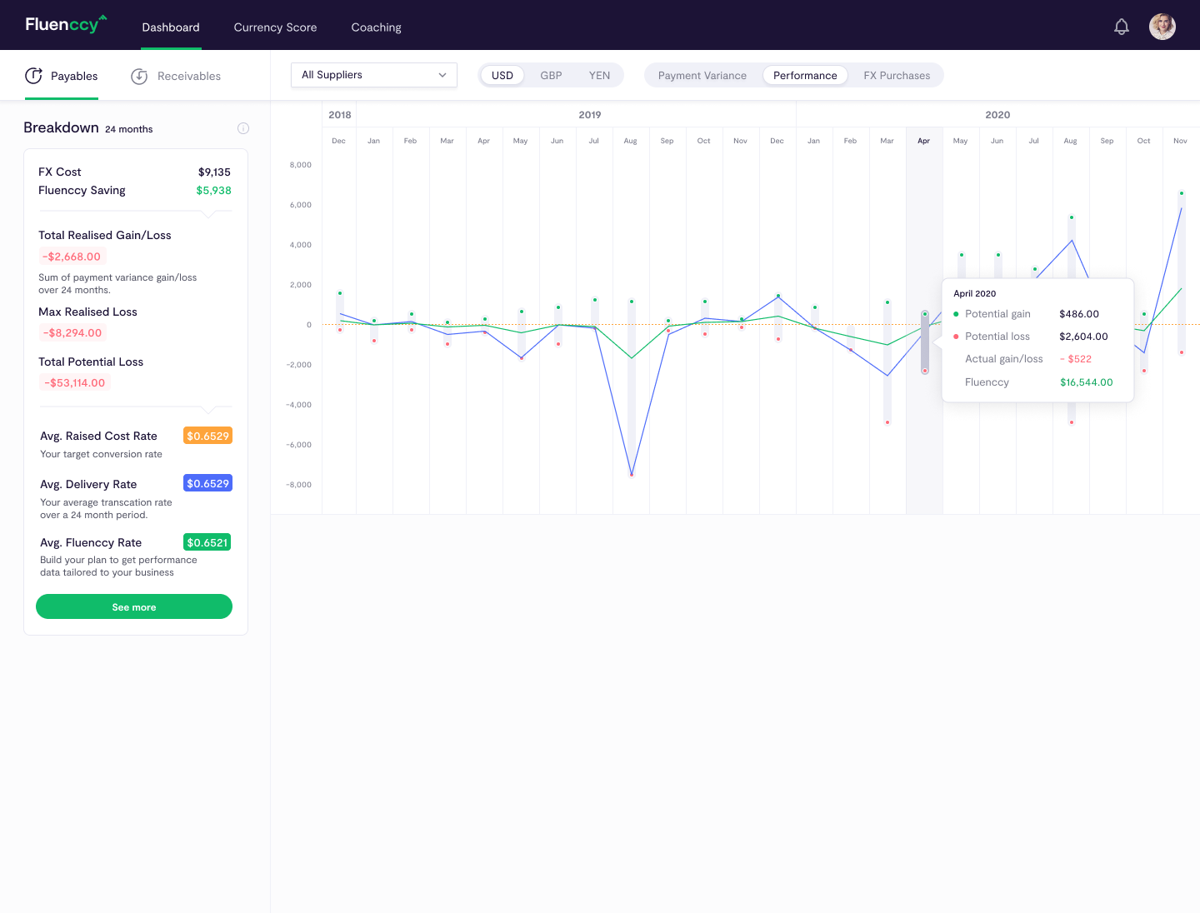The height and width of the screenshot is (913, 1200).
Task: Select the Mar 2020 month header
Action: tap(887, 141)
